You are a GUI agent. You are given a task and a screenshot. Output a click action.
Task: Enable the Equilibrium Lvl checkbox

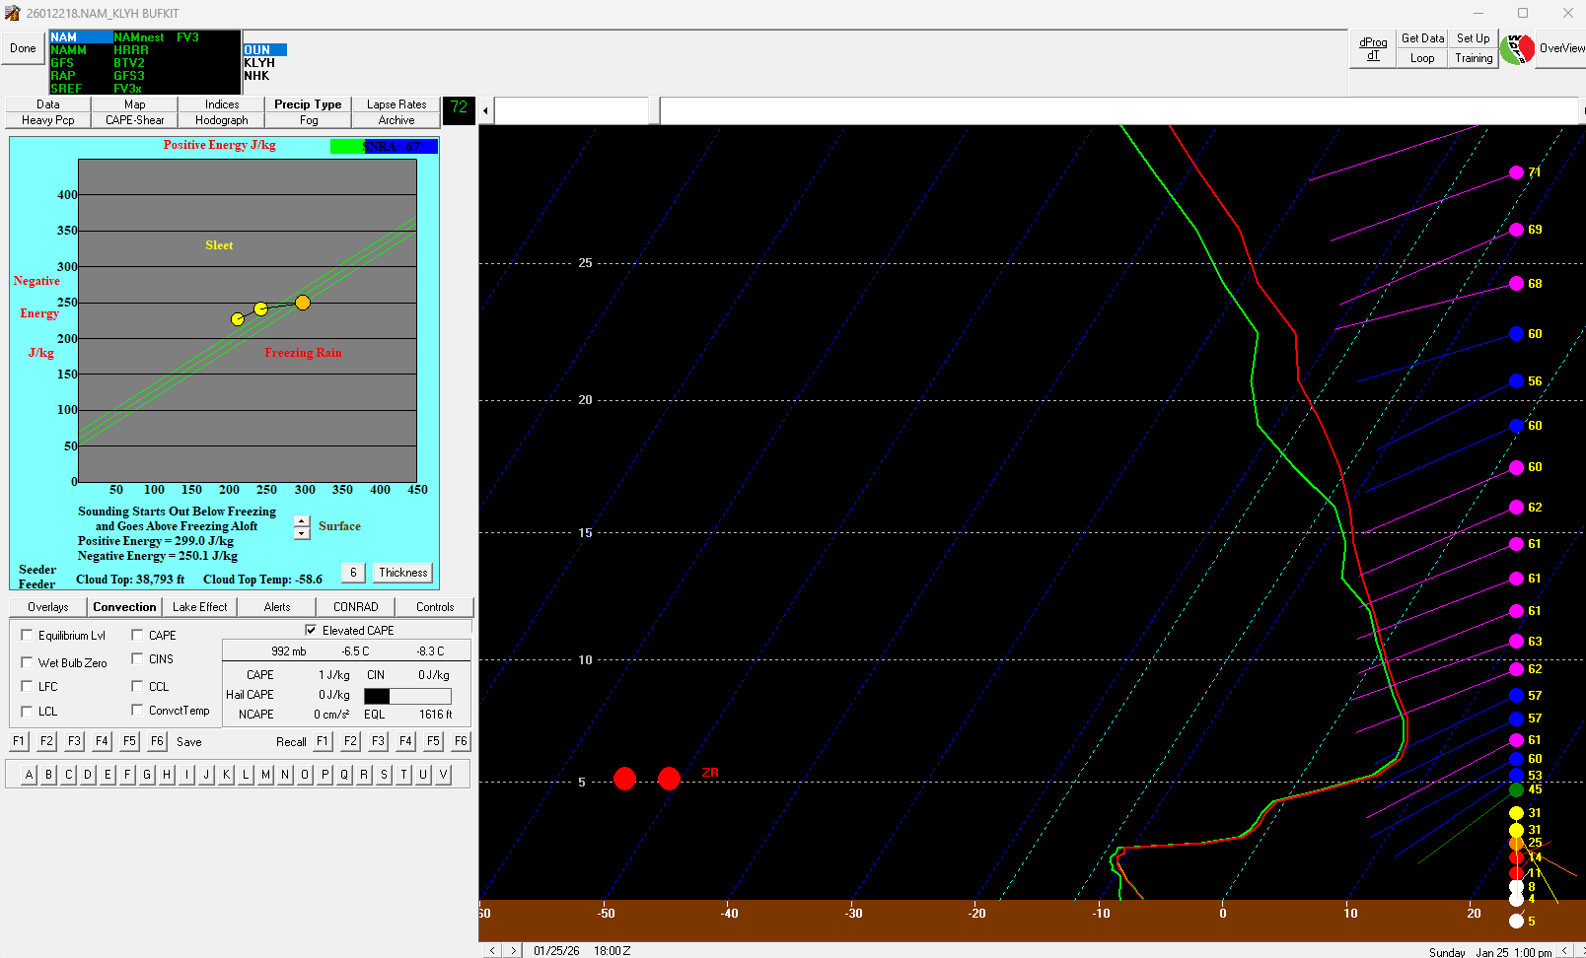point(27,635)
